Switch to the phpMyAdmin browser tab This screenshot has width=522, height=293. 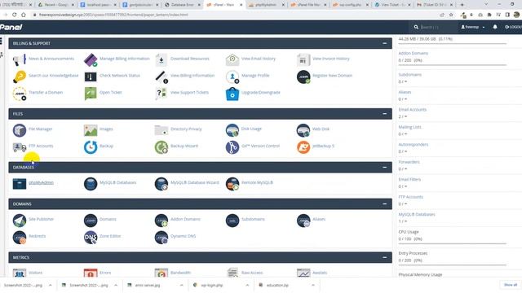(266, 5)
